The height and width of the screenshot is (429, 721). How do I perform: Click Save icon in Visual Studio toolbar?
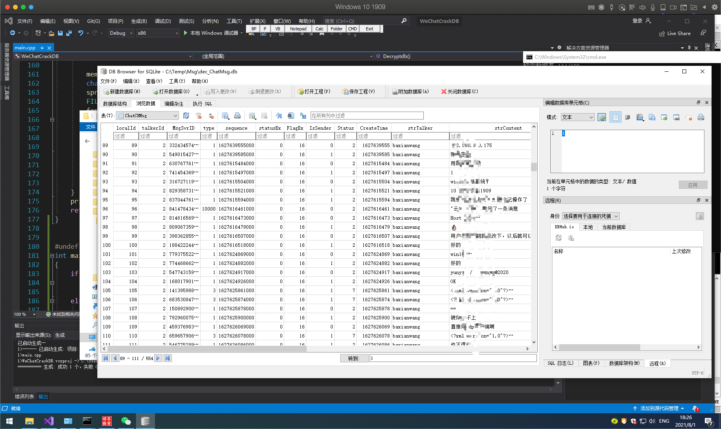click(x=60, y=33)
